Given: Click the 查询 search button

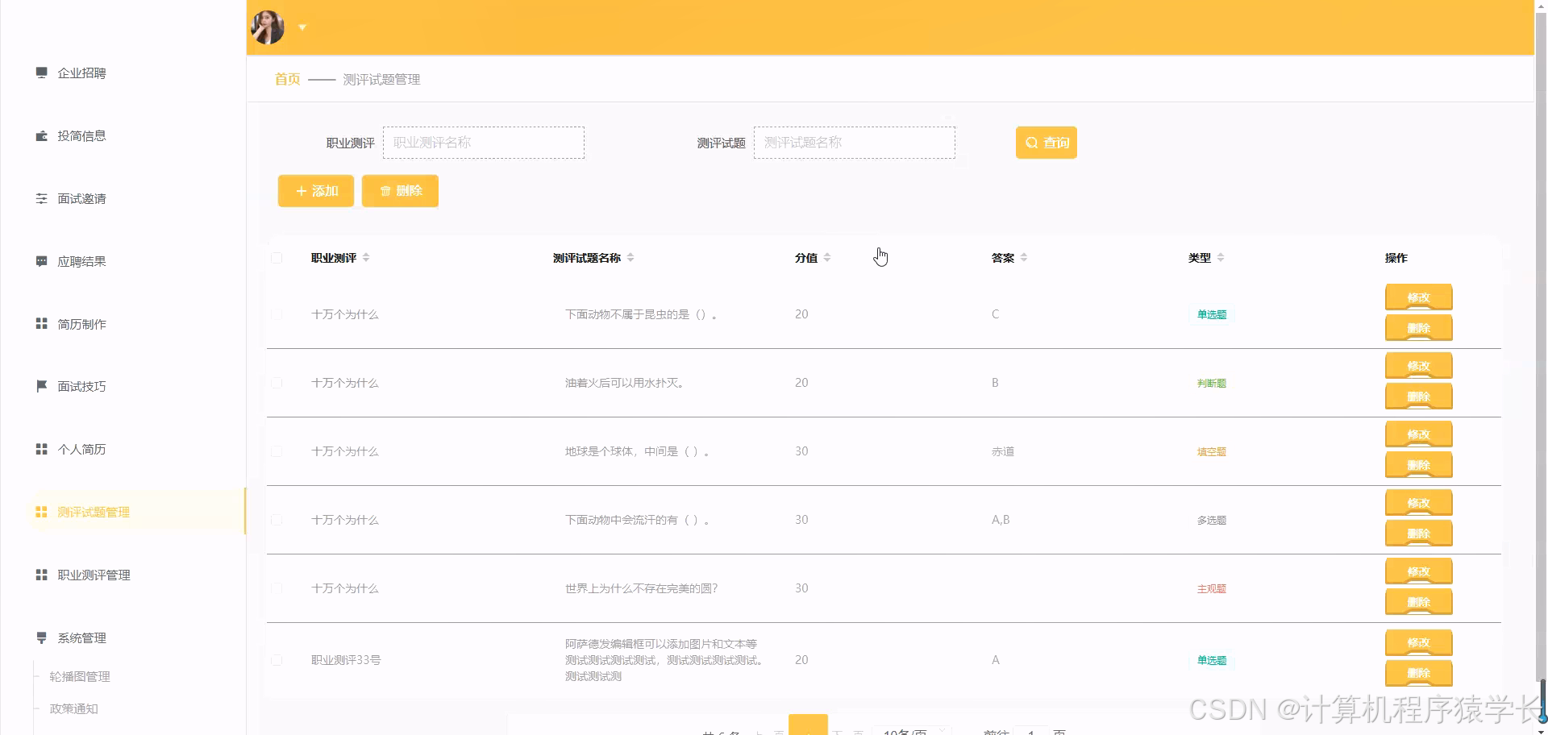Looking at the screenshot, I should coord(1046,142).
